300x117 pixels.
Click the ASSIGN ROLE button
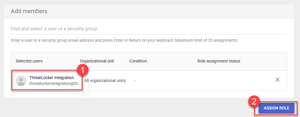click(276, 108)
